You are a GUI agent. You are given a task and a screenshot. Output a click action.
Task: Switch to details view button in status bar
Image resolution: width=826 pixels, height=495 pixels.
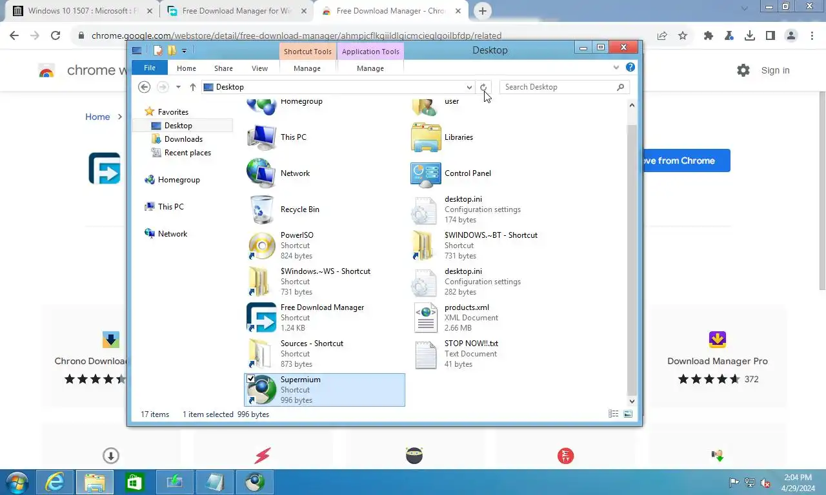pos(614,414)
